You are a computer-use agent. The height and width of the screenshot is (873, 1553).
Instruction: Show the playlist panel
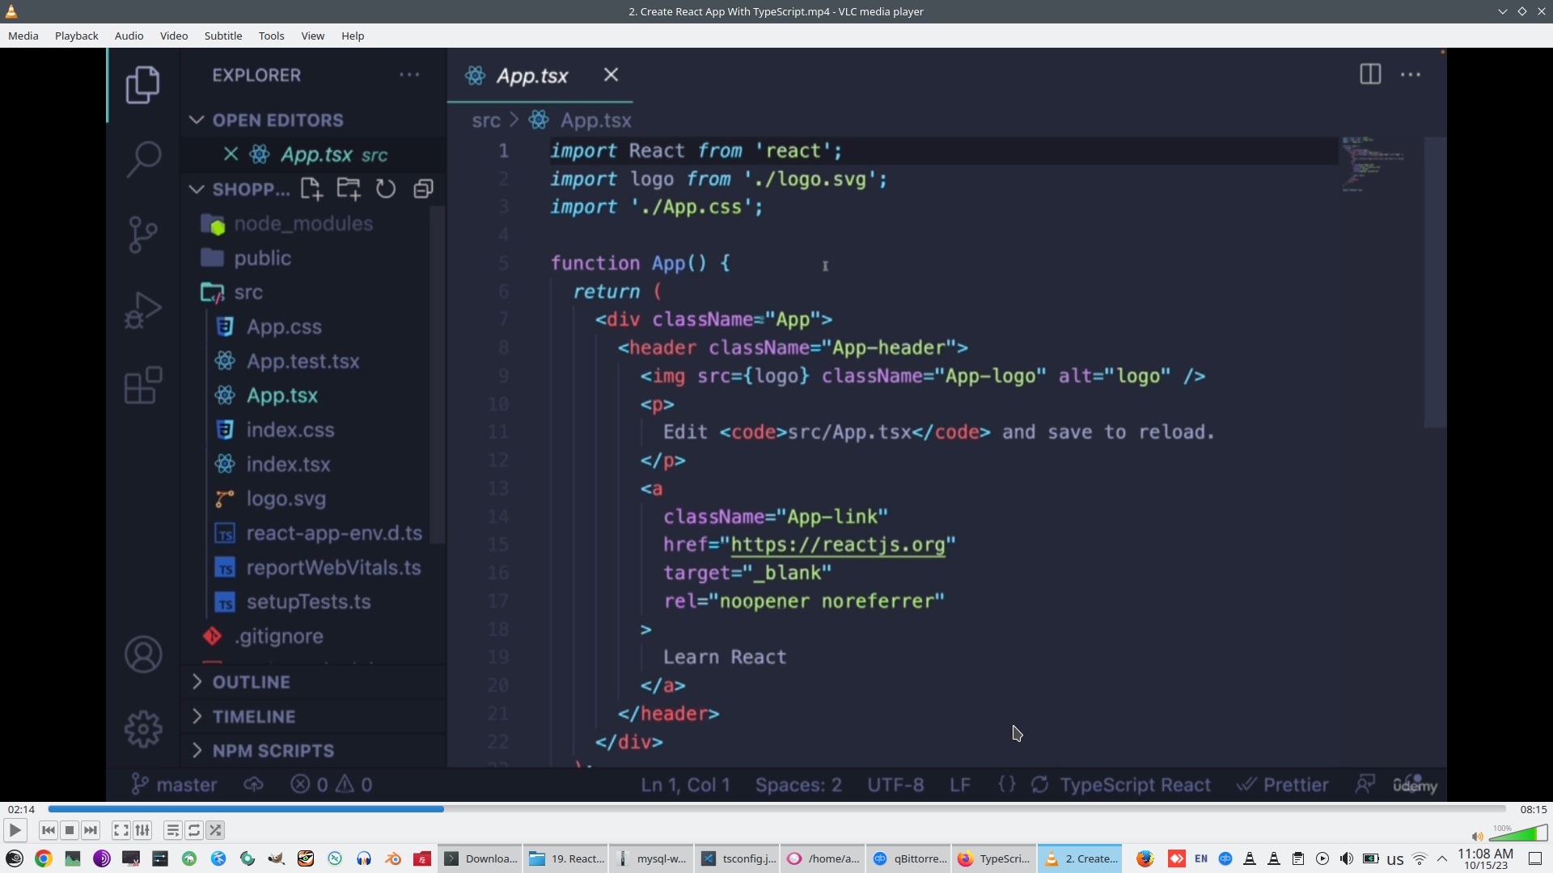click(x=172, y=830)
